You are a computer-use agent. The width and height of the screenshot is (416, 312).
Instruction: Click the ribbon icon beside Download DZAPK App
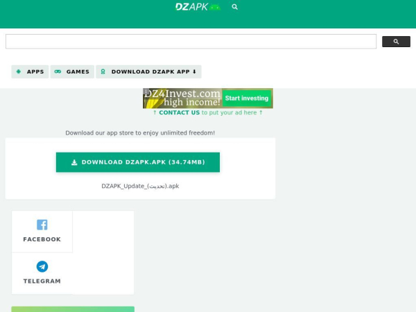103,71
